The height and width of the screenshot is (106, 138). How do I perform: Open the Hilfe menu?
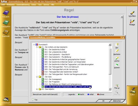[x=52, y=5]
